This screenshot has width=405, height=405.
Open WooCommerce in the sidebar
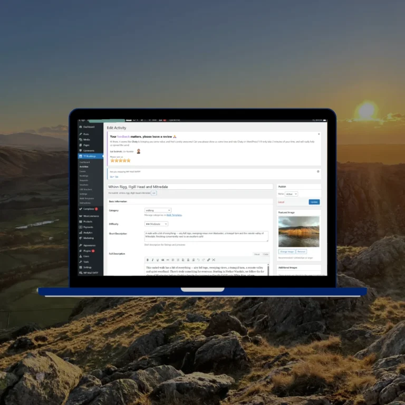point(90,216)
